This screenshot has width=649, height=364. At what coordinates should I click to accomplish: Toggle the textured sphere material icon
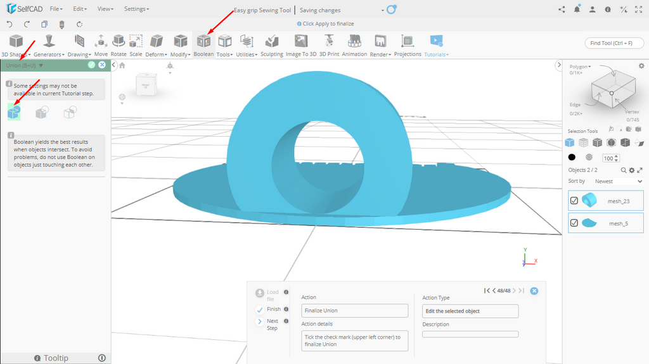tap(589, 157)
